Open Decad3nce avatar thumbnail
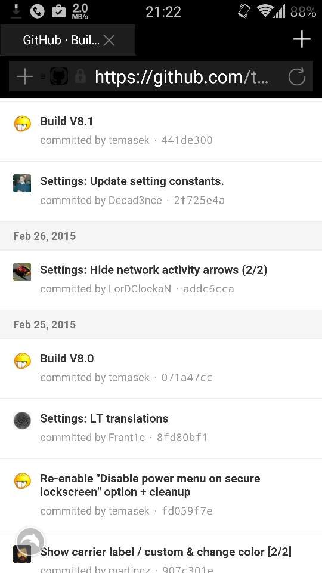This screenshot has height=573, width=322. pyautogui.click(x=22, y=183)
